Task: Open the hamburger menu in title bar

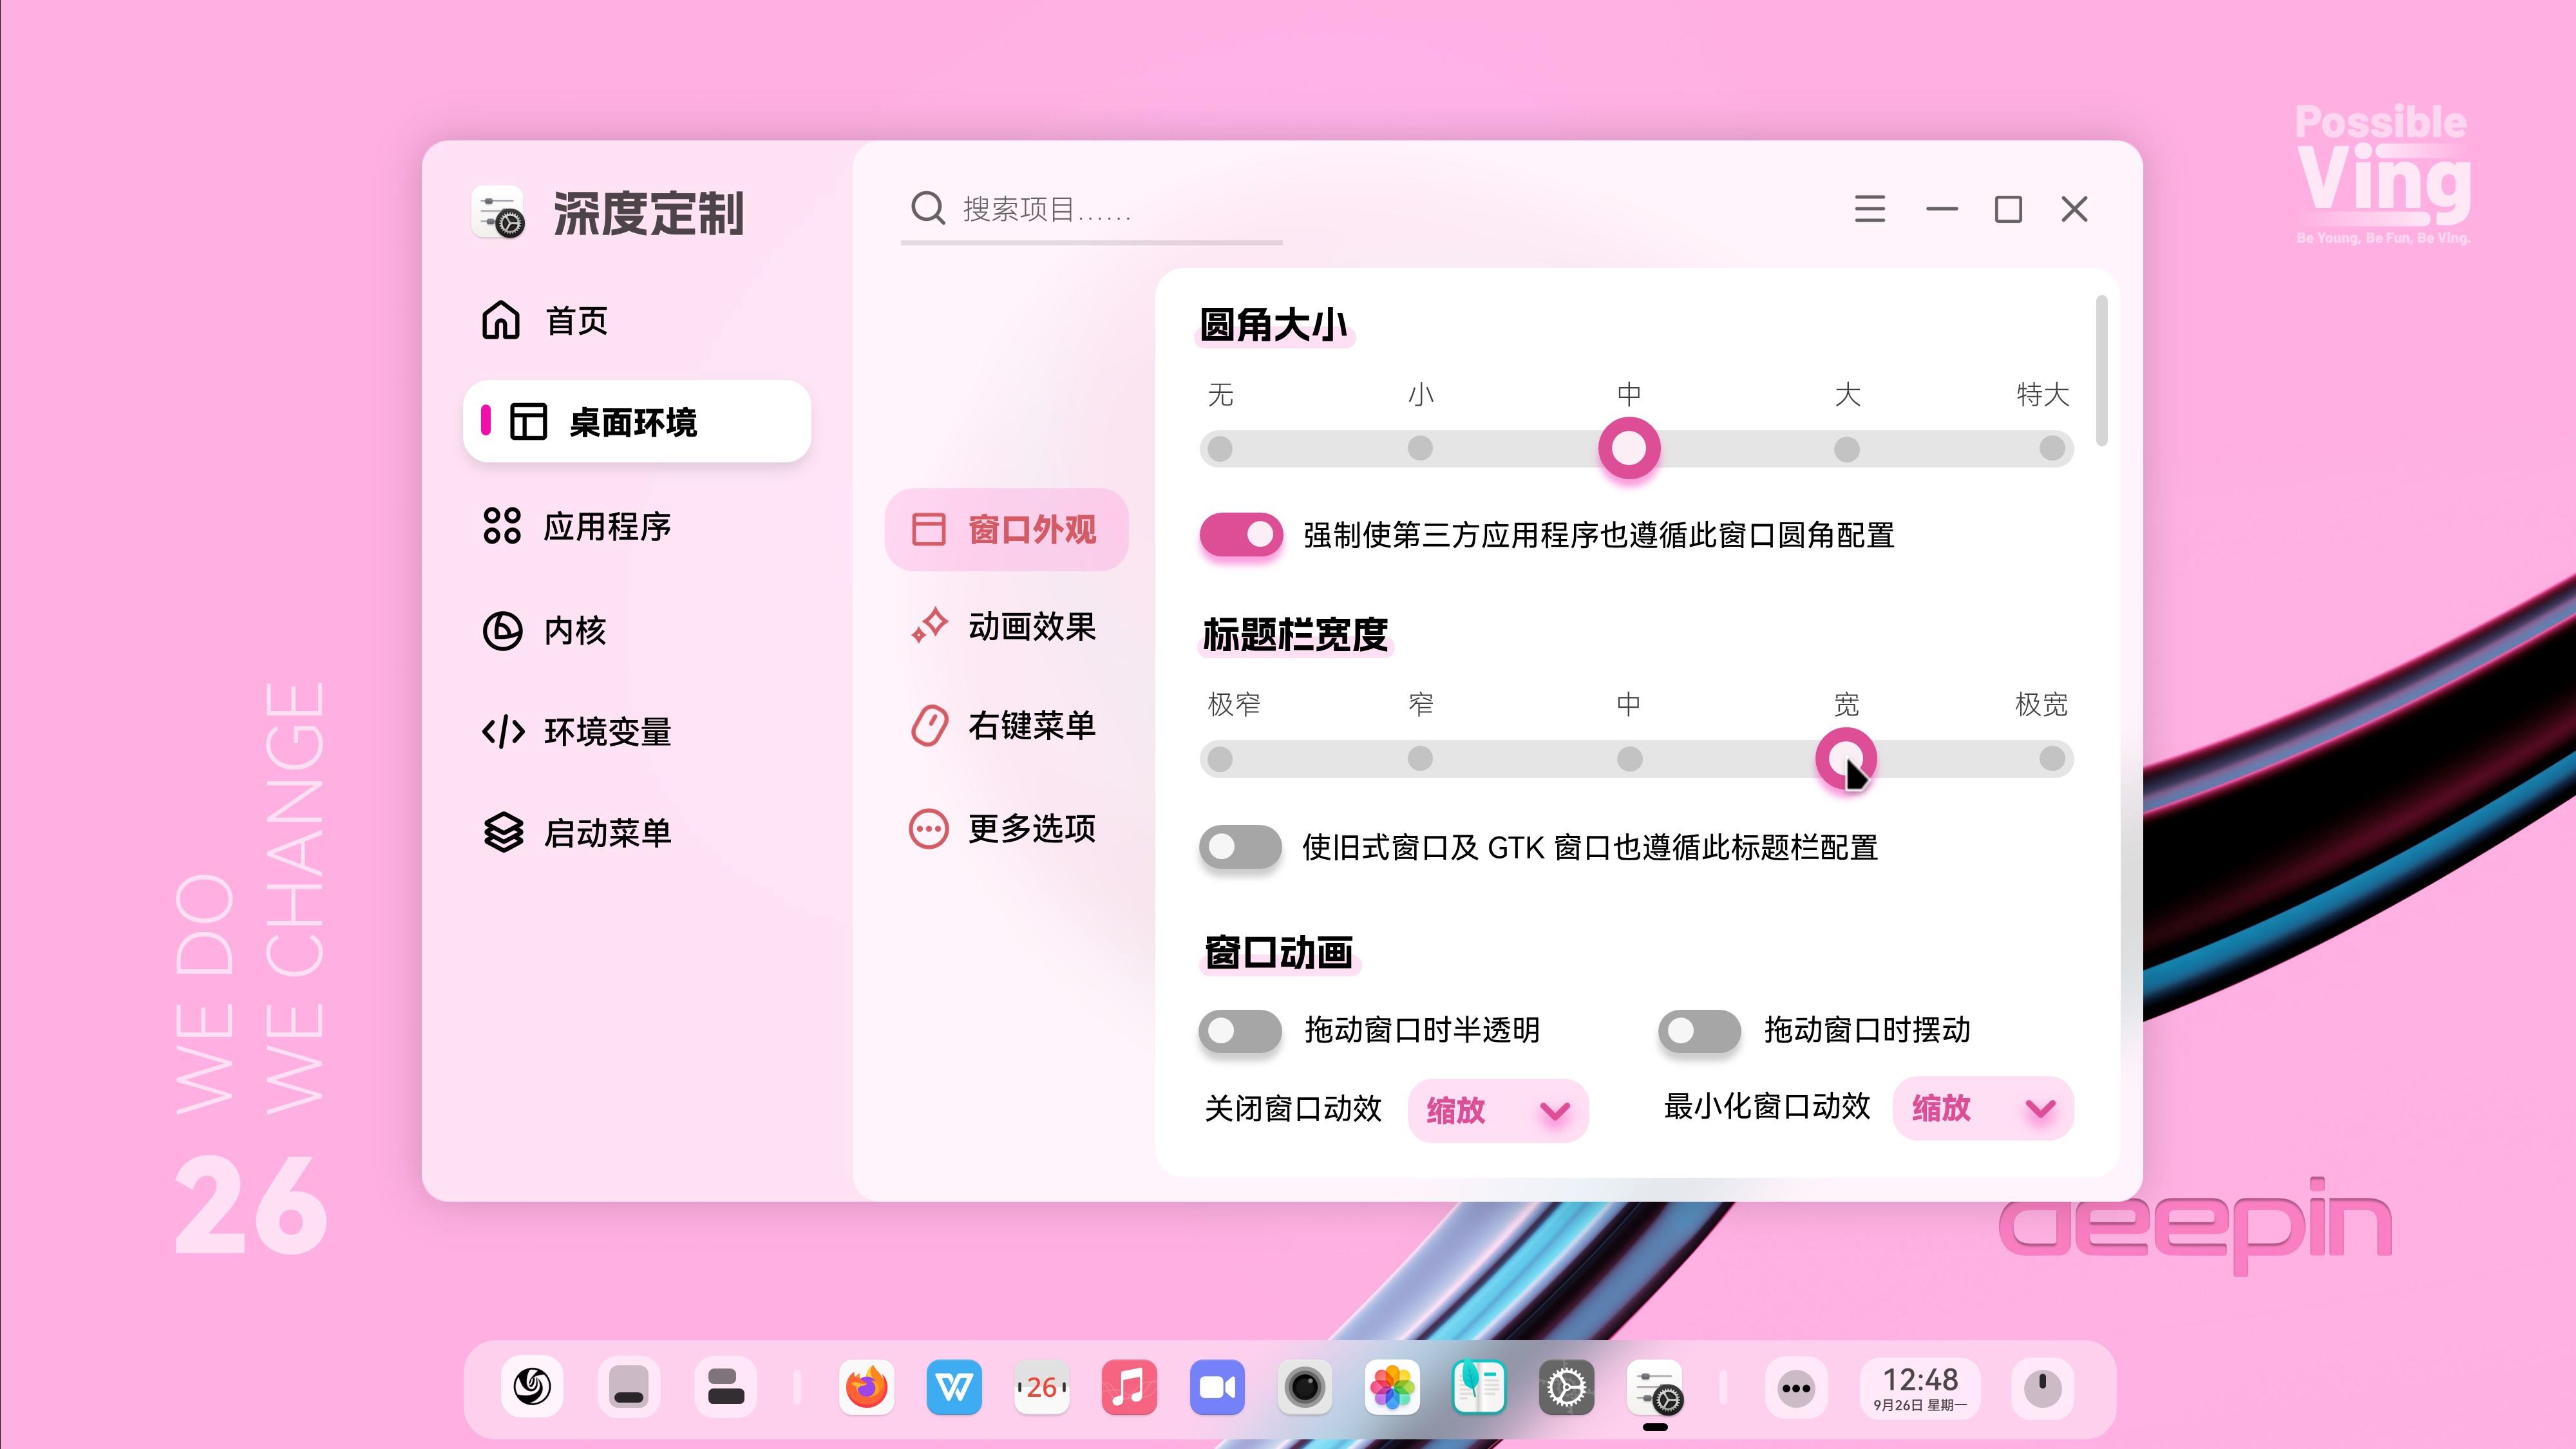Action: click(x=1869, y=209)
